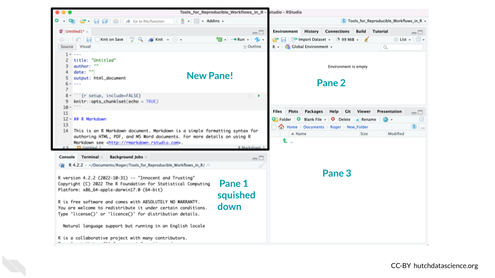Go up a directory with the green arrow

pos(285,141)
